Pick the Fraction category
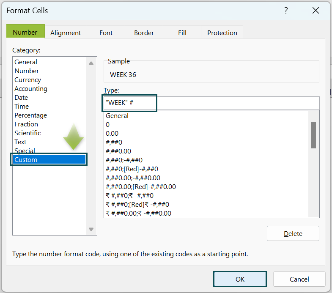The image size is (332, 293). 49,124
